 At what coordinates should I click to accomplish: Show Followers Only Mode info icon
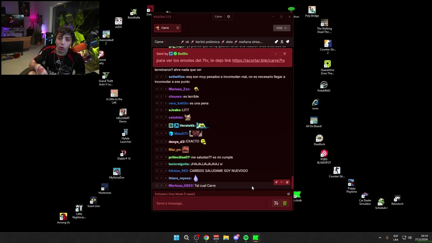click(289, 194)
